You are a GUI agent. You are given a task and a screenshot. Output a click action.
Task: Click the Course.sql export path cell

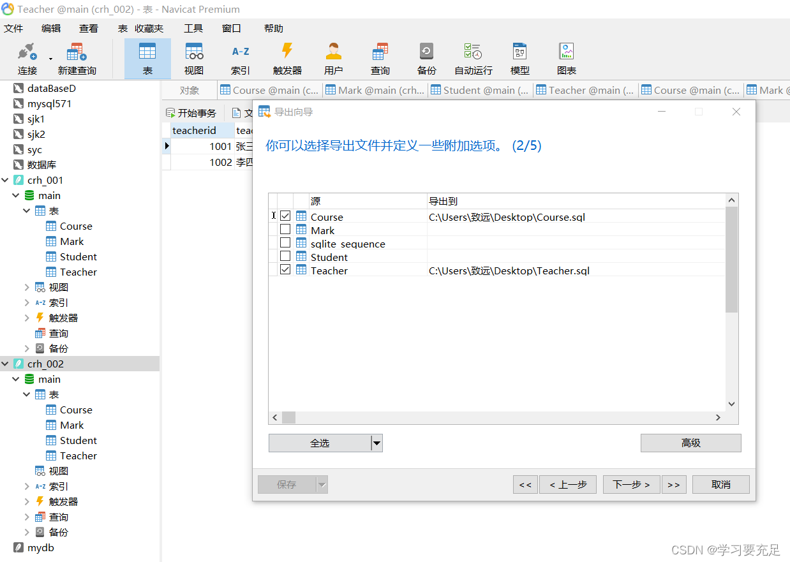576,217
